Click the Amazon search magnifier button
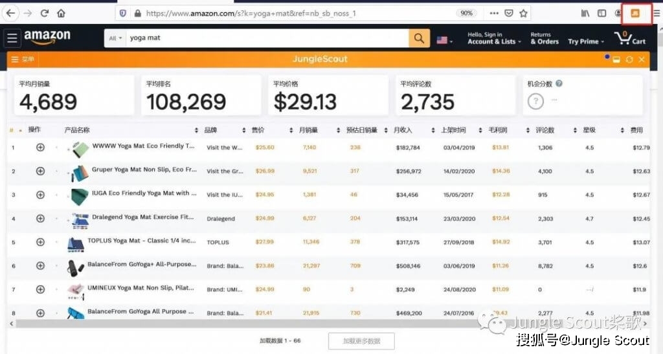Screen dimensions: 663x354 coord(419,38)
